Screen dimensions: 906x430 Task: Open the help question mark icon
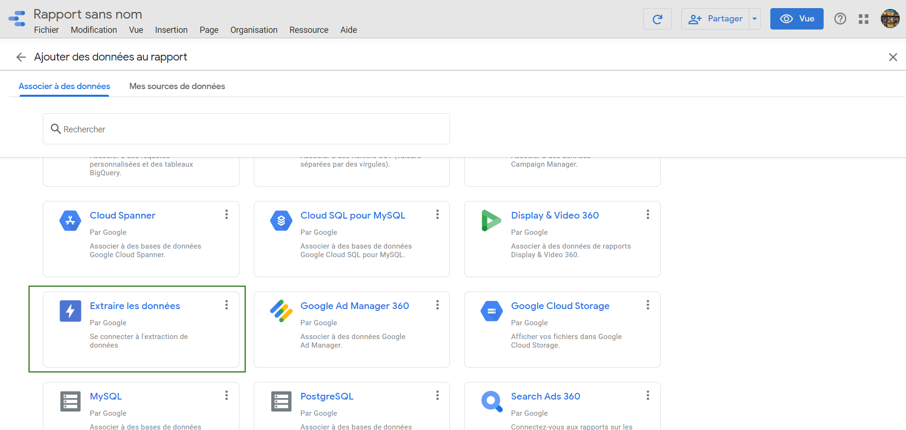[x=840, y=19]
